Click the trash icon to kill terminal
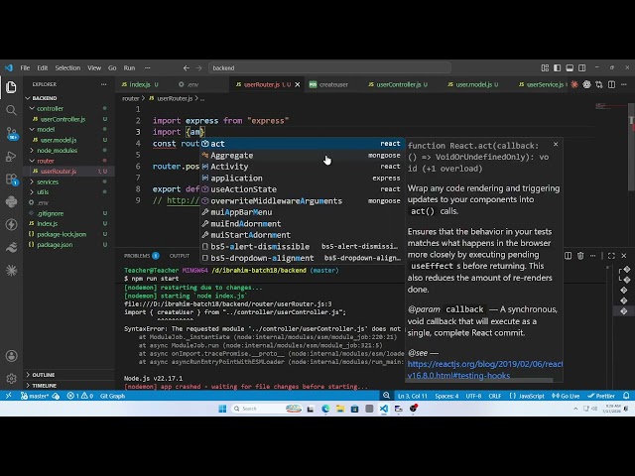This screenshot has width=635, height=476. (580, 256)
